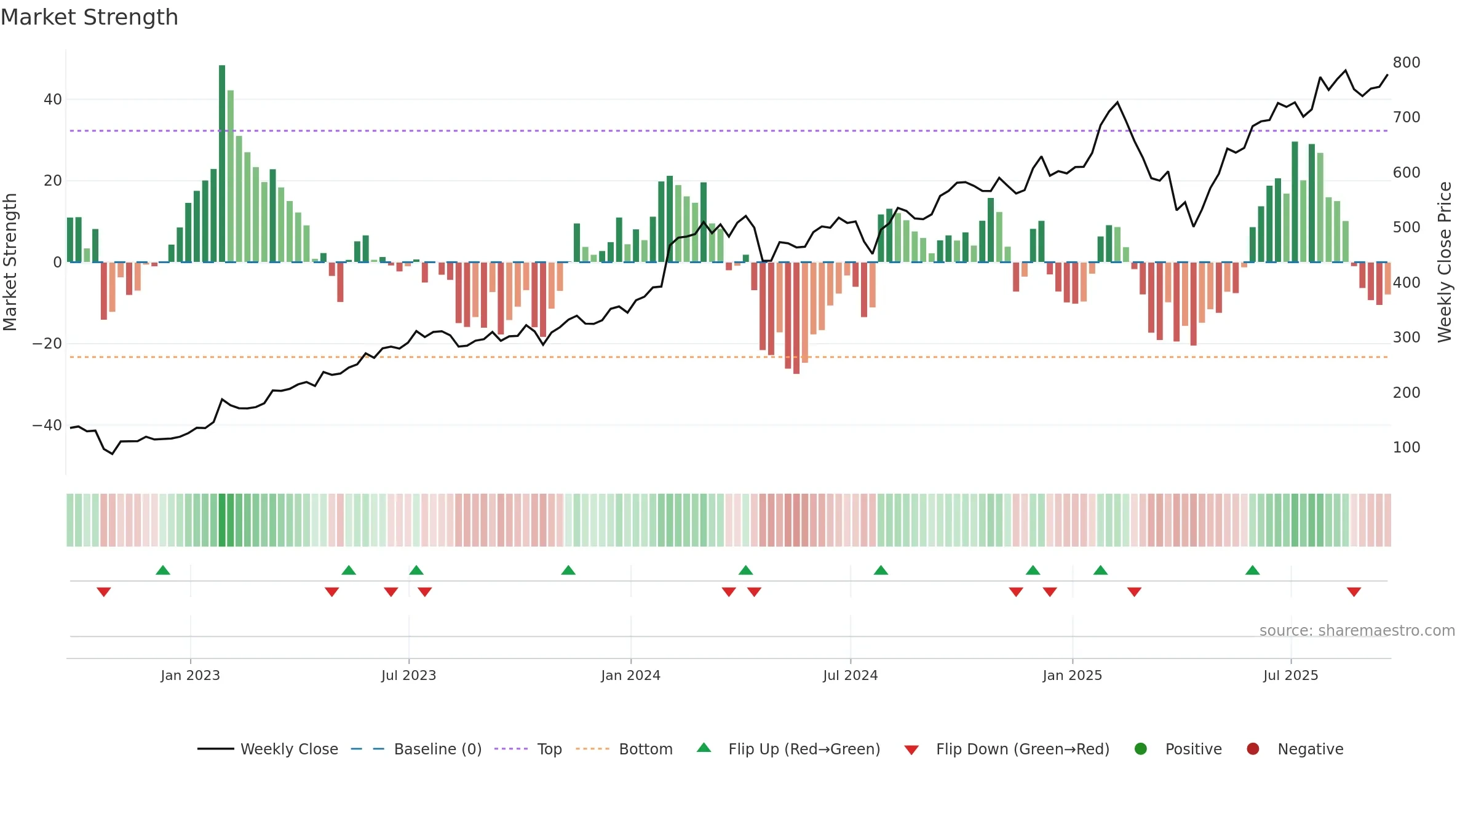This screenshot has height=830, width=1476.
Task: Click the purple dotted Top legend line sample
Action: pos(511,749)
